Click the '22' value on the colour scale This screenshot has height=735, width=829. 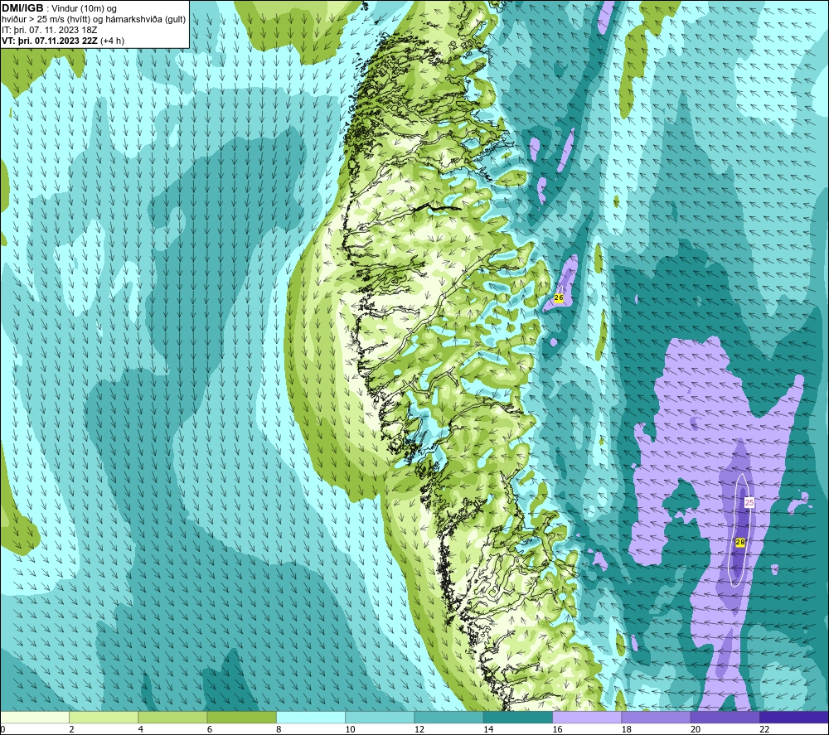764,729
